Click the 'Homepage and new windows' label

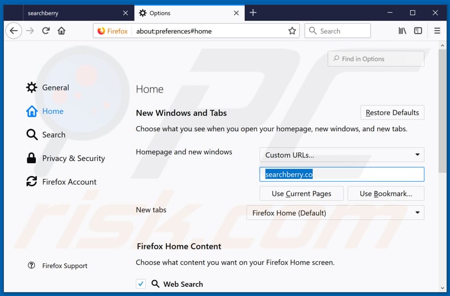click(x=184, y=152)
